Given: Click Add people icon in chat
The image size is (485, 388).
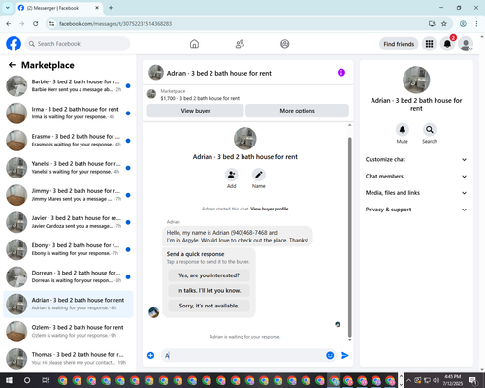Looking at the screenshot, I should click(x=232, y=175).
